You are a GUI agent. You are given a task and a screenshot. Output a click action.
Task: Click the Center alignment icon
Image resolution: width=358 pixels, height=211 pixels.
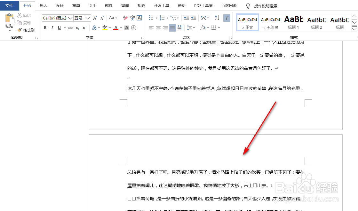(158, 28)
